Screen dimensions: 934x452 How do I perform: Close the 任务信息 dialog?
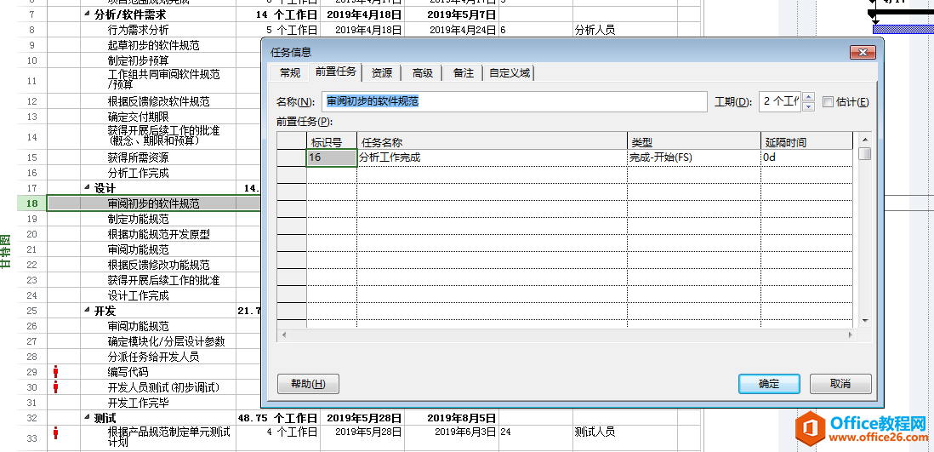click(x=862, y=53)
